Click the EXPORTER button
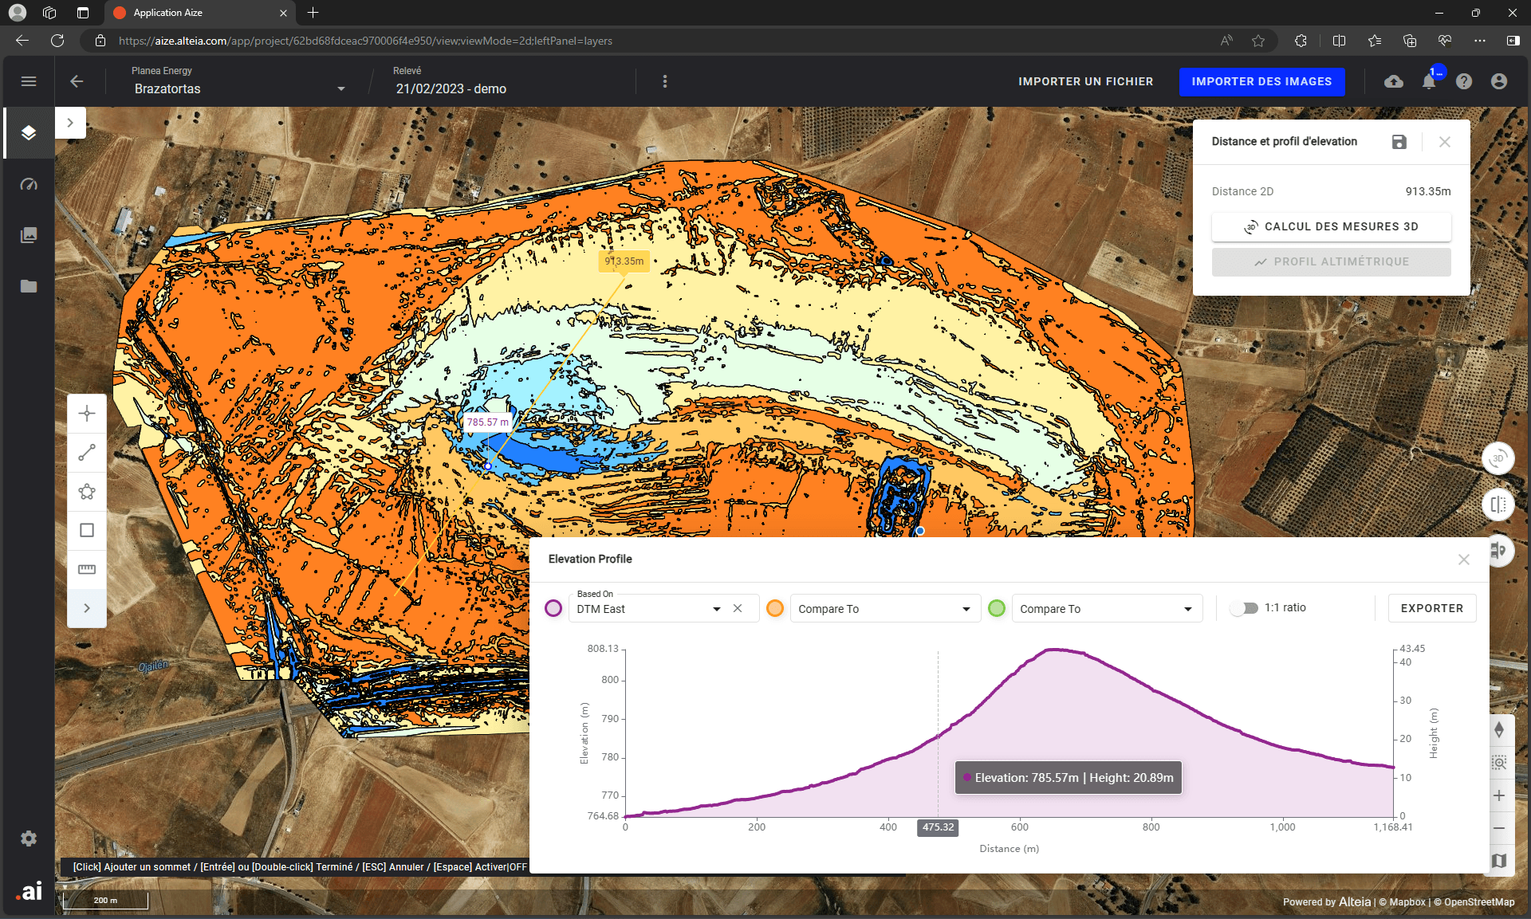 click(1431, 608)
